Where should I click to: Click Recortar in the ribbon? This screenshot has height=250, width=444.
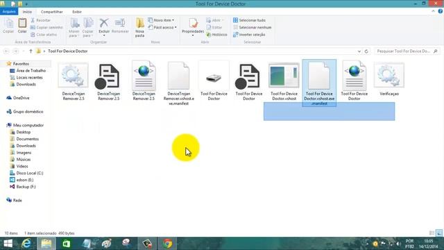click(x=40, y=20)
